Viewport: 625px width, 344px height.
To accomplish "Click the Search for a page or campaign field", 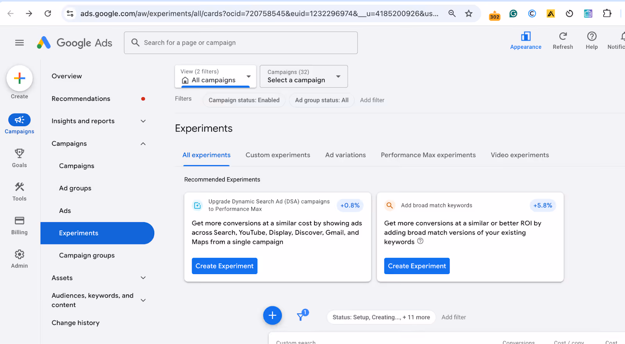I will pos(241,43).
